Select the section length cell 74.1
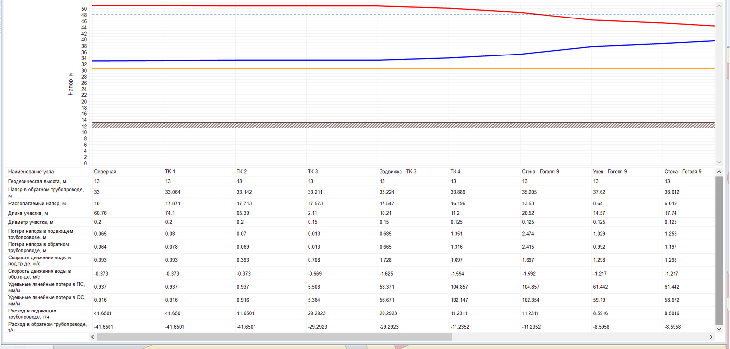Viewport: 730px width, 349px height. (170, 213)
